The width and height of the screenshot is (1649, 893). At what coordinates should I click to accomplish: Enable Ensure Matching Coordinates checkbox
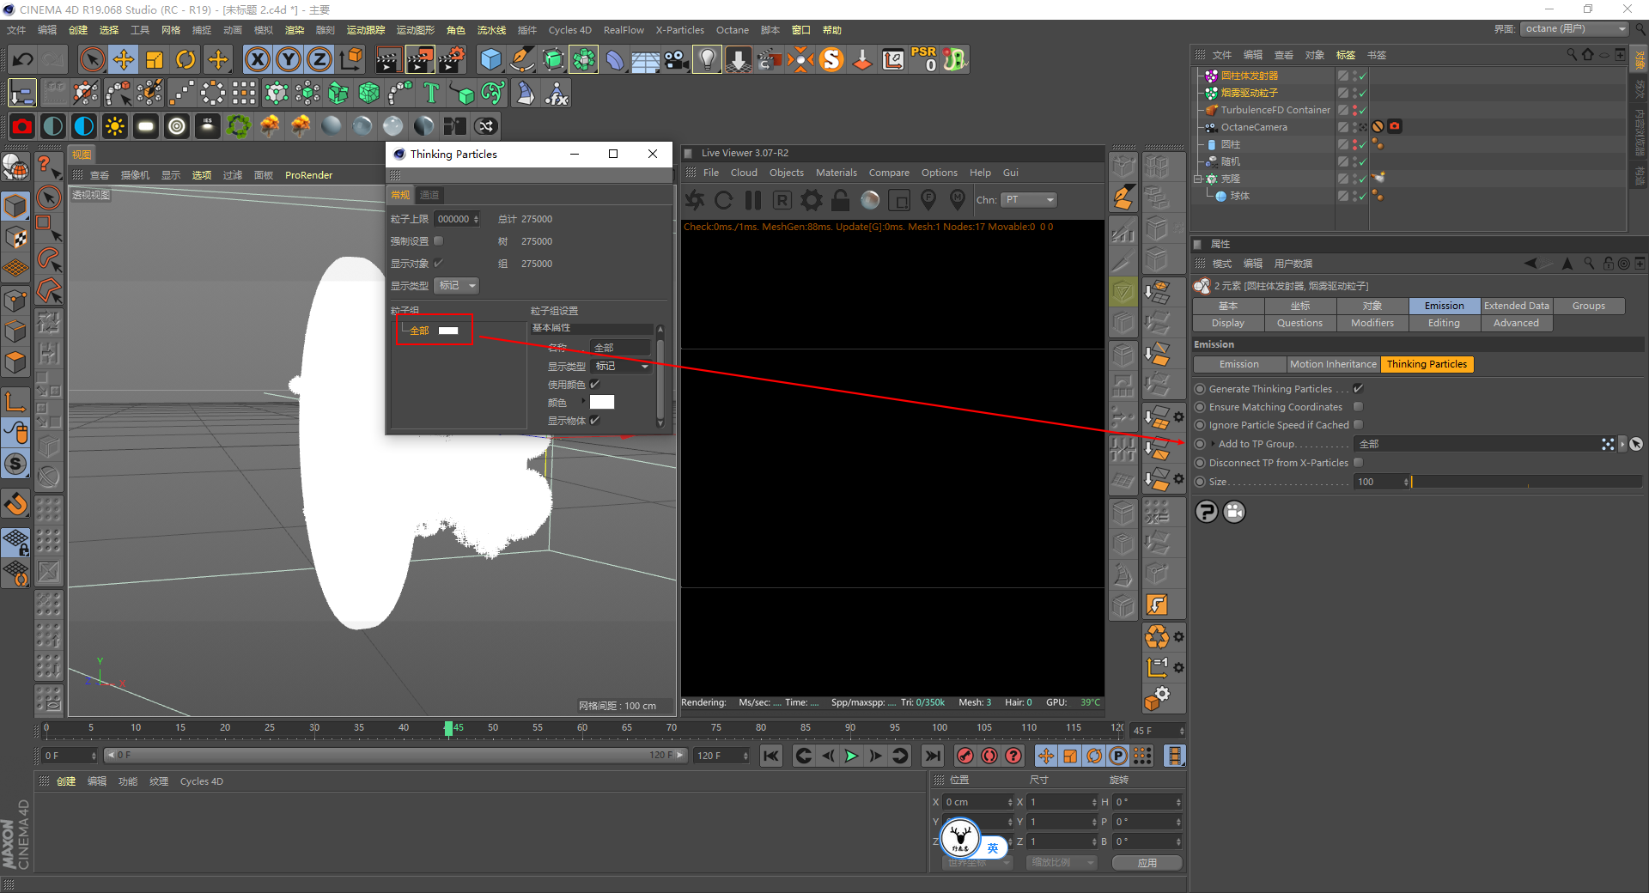pos(1358,407)
